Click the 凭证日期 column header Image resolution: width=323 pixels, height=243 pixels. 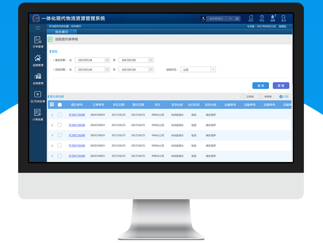118,105
